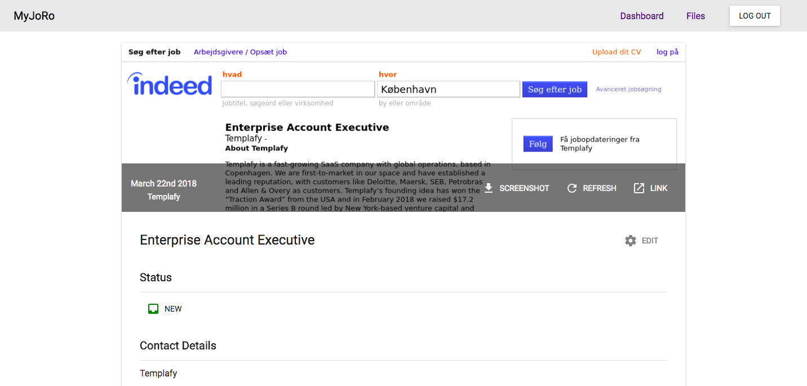807x386 pixels.
Task: Click the Refresh circular arrow icon
Action: pyautogui.click(x=571, y=188)
